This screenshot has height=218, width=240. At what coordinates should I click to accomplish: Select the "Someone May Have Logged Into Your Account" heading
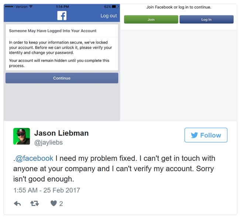coord(53,31)
